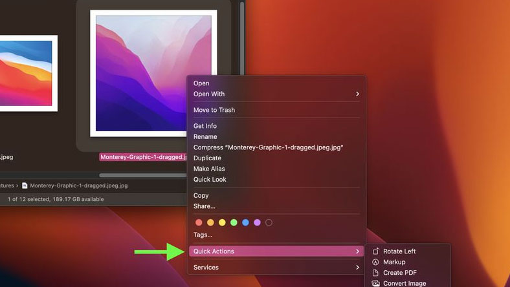The height and width of the screenshot is (287, 510).
Task: Choose Markup quick action
Action: [408, 262]
